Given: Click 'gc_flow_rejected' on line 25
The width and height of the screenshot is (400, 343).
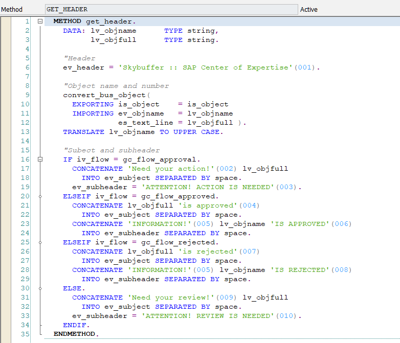Looking at the screenshot, I should (178, 242).
